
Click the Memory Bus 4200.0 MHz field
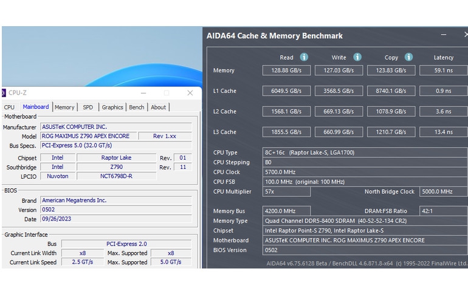[x=286, y=211]
